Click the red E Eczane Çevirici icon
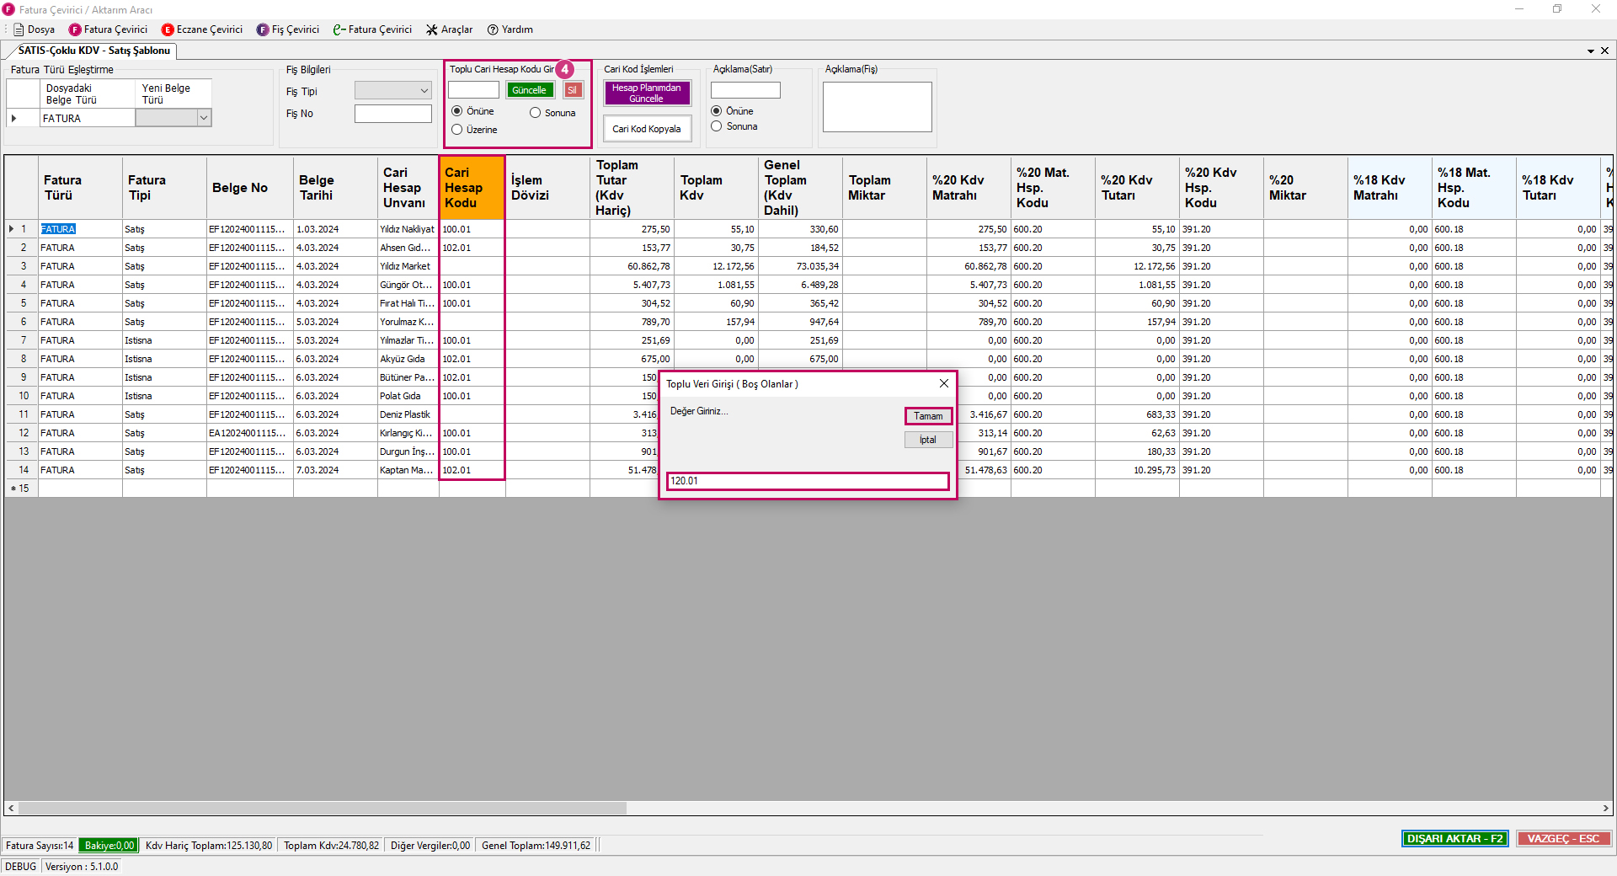The width and height of the screenshot is (1617, 876). (168, 29)
